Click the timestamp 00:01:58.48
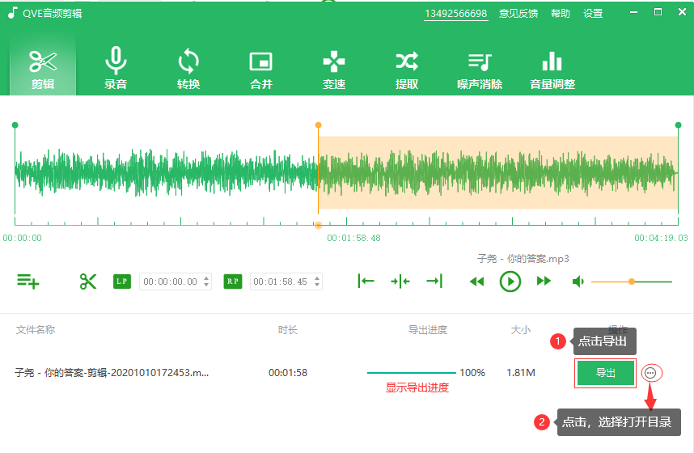 click(353, 239)
